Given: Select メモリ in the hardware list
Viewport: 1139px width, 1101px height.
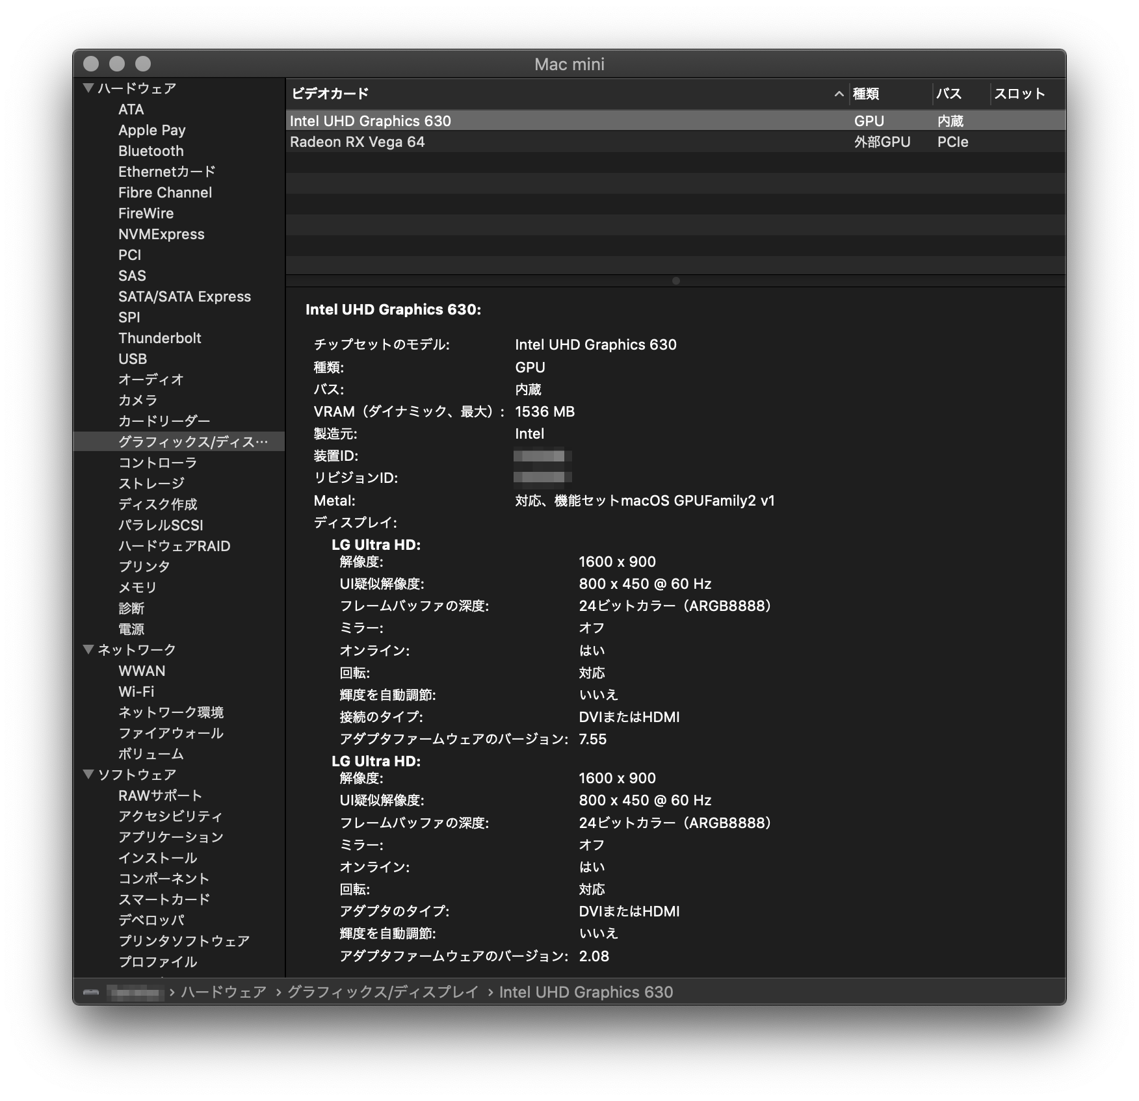Looking at the screenshot, I should click(x=137, y=587).
